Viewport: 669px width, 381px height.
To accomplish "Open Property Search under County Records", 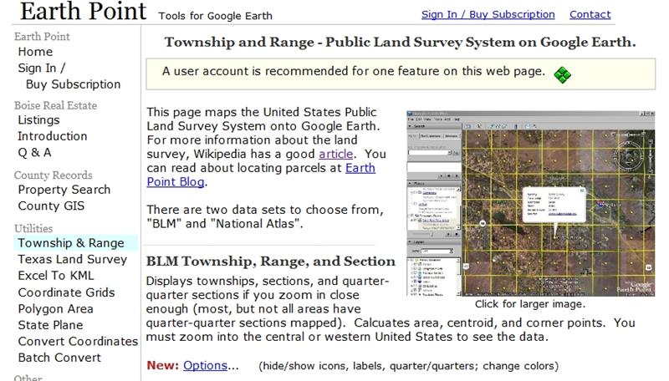I will click(64, 190).
